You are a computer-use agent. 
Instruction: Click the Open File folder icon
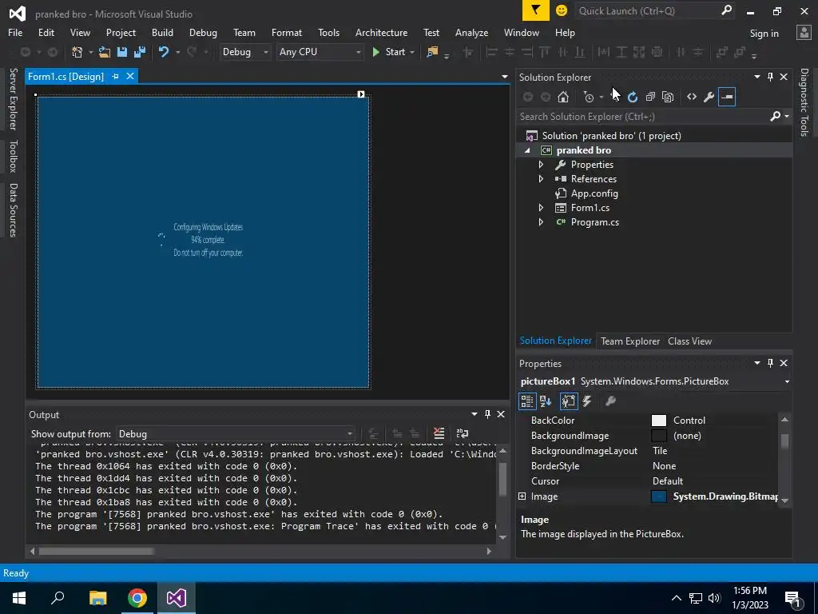[105, 52]
